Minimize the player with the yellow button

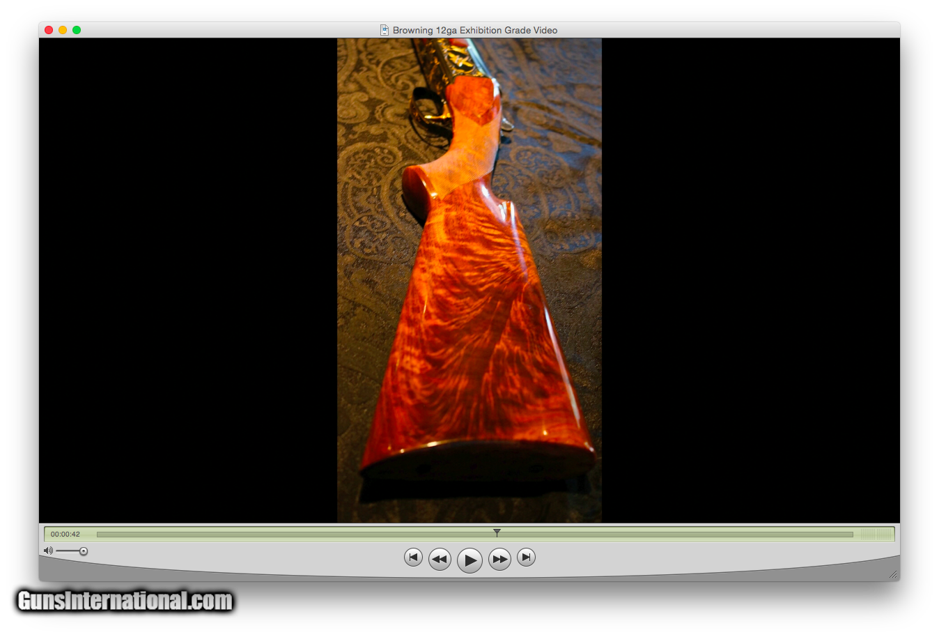pyautogui.click(x=63, y=30)
